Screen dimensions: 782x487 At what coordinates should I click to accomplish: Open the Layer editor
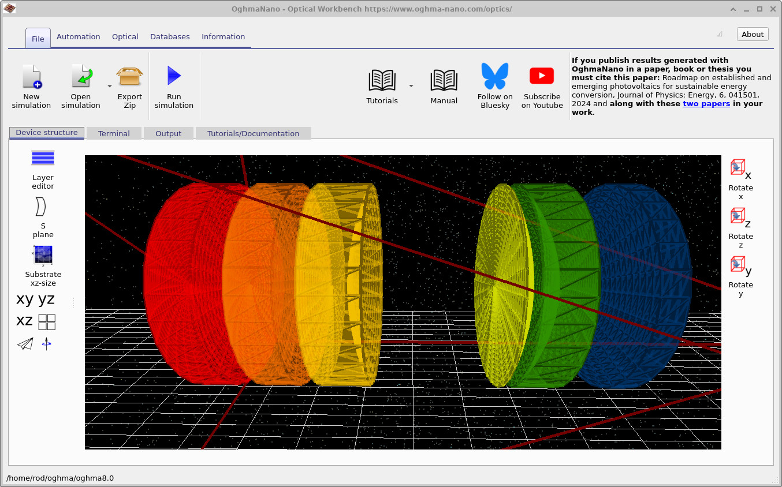tap(43, 167)
